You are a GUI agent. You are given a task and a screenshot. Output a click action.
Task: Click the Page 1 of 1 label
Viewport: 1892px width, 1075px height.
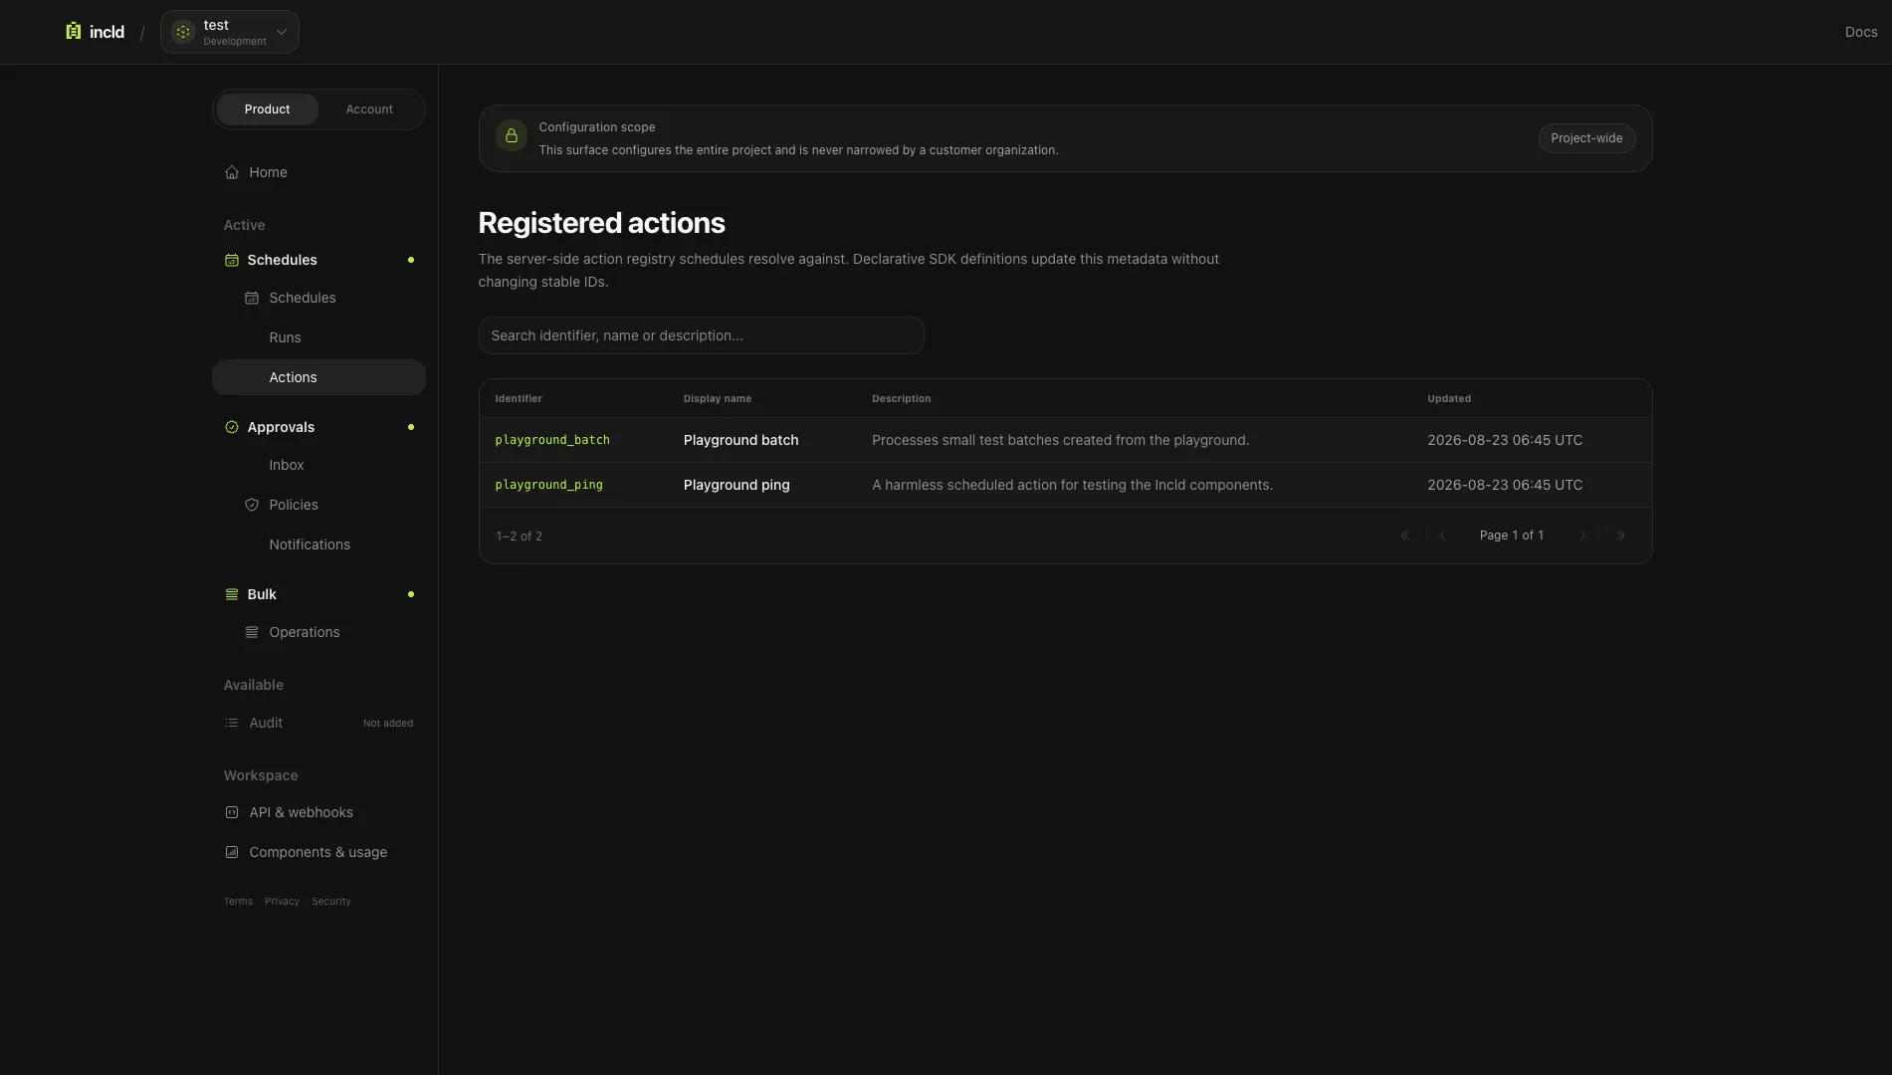click(1511, 536)
